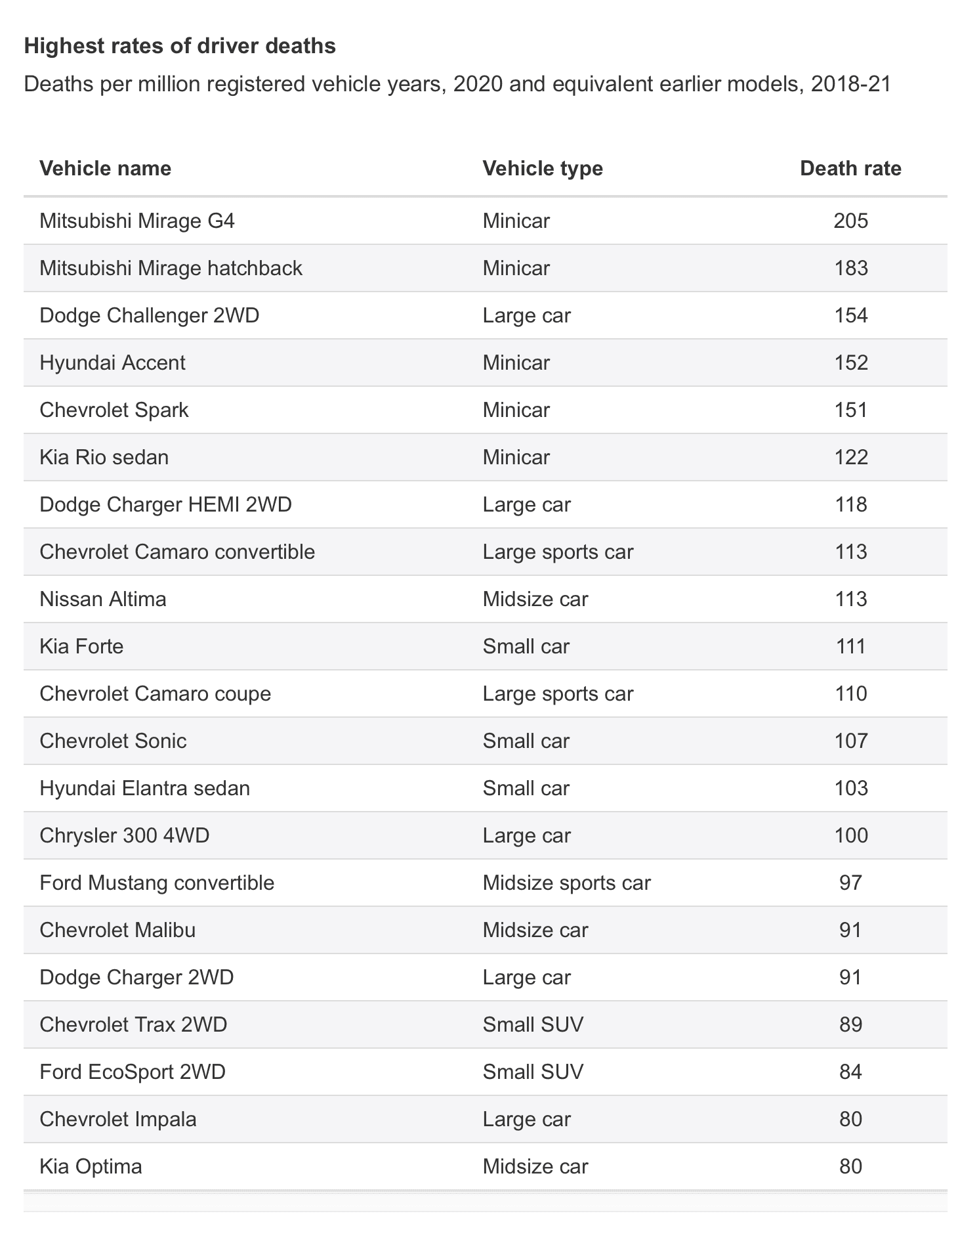Select the Ford EcoSport 2WD row name

coord(133,1072)
